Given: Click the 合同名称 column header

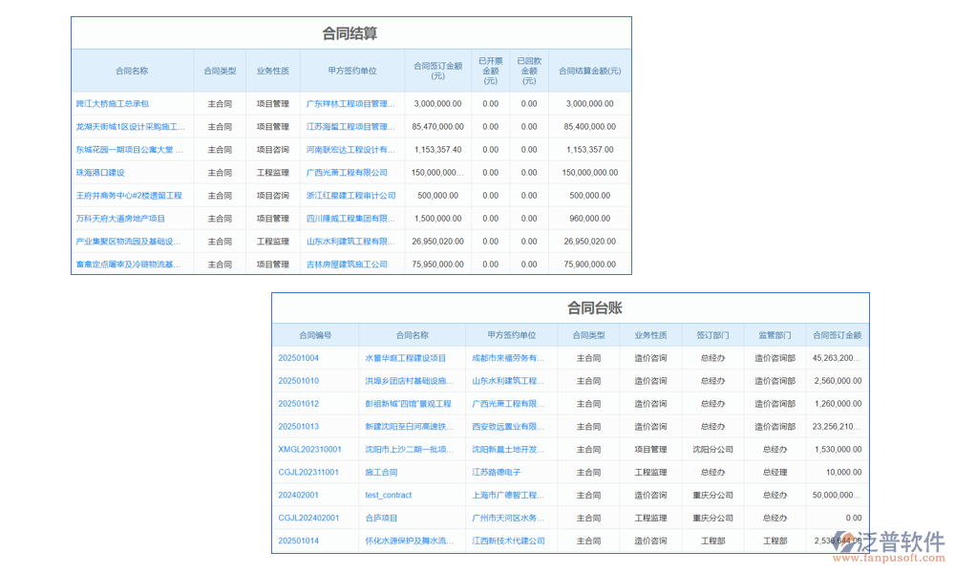Looking at the screenshot, I should (132, 70).
